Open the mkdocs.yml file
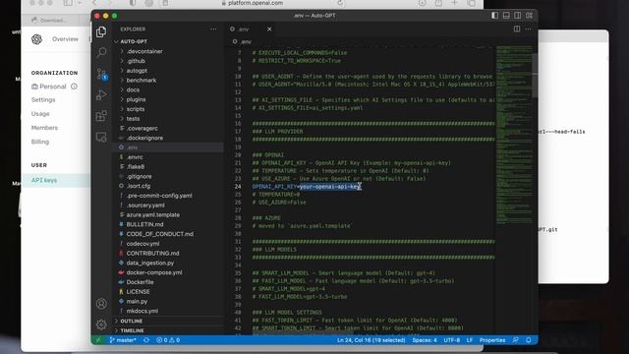 pyautogui.click(x=142, y=311)
